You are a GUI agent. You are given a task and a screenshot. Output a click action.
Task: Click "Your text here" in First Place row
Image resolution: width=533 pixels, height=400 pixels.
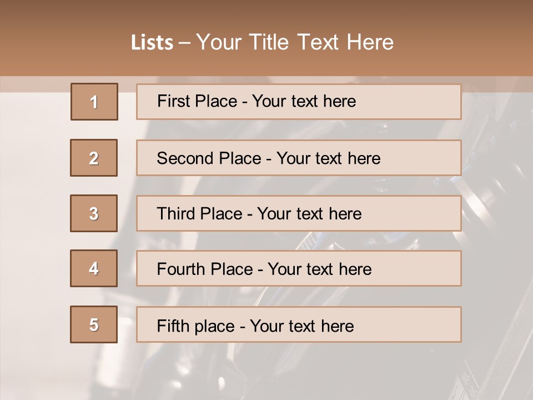click(304, 101)
